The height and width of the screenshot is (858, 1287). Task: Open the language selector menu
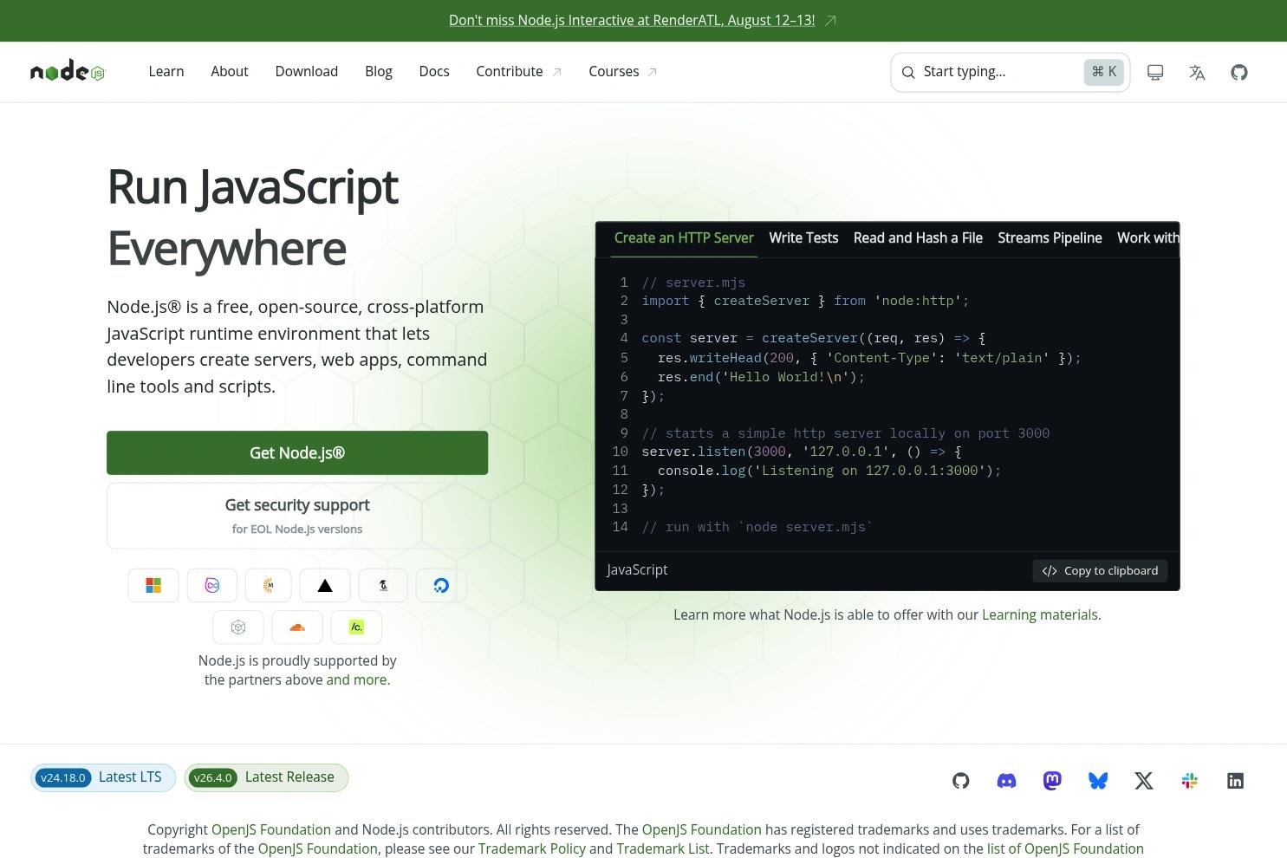(x=1197, y=72)
